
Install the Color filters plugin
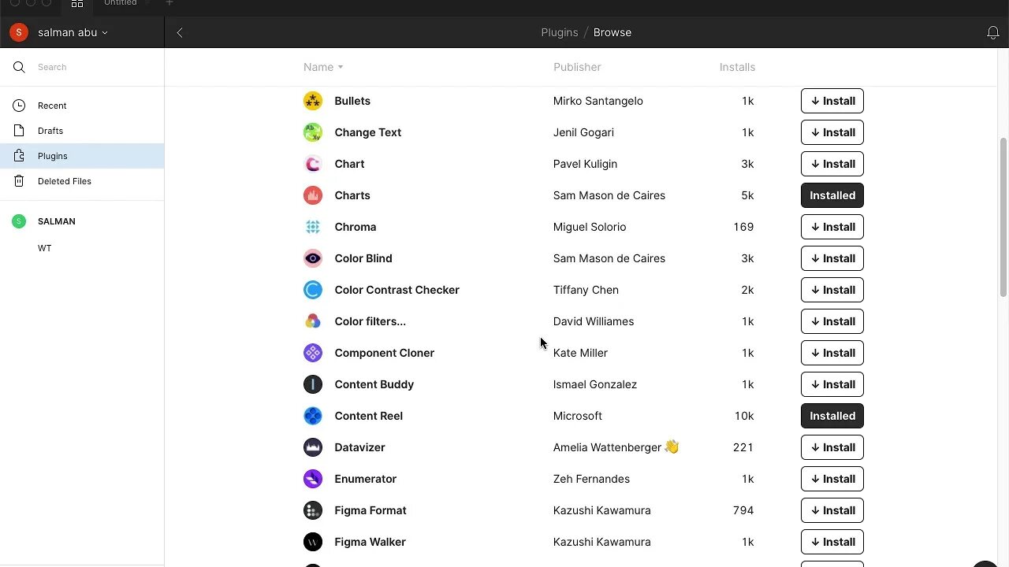pyautogui.click(x=832, y=321)
